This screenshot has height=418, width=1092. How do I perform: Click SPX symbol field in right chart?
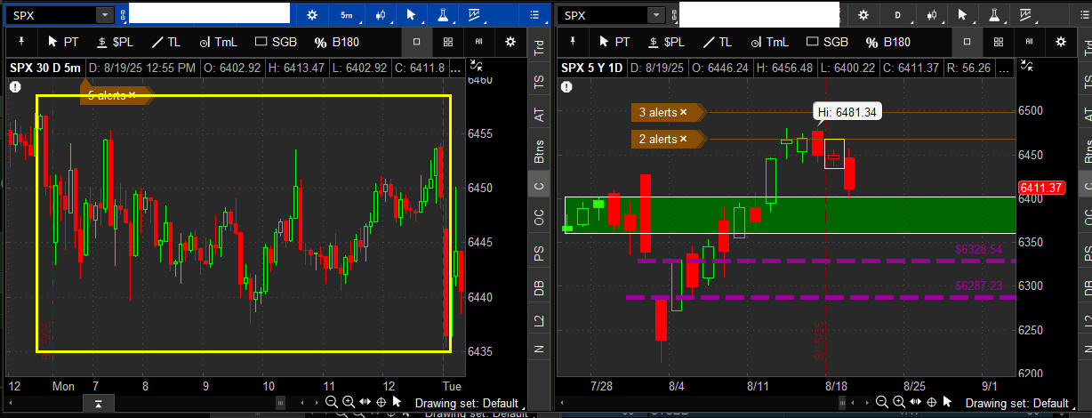[x=603, y=15]
